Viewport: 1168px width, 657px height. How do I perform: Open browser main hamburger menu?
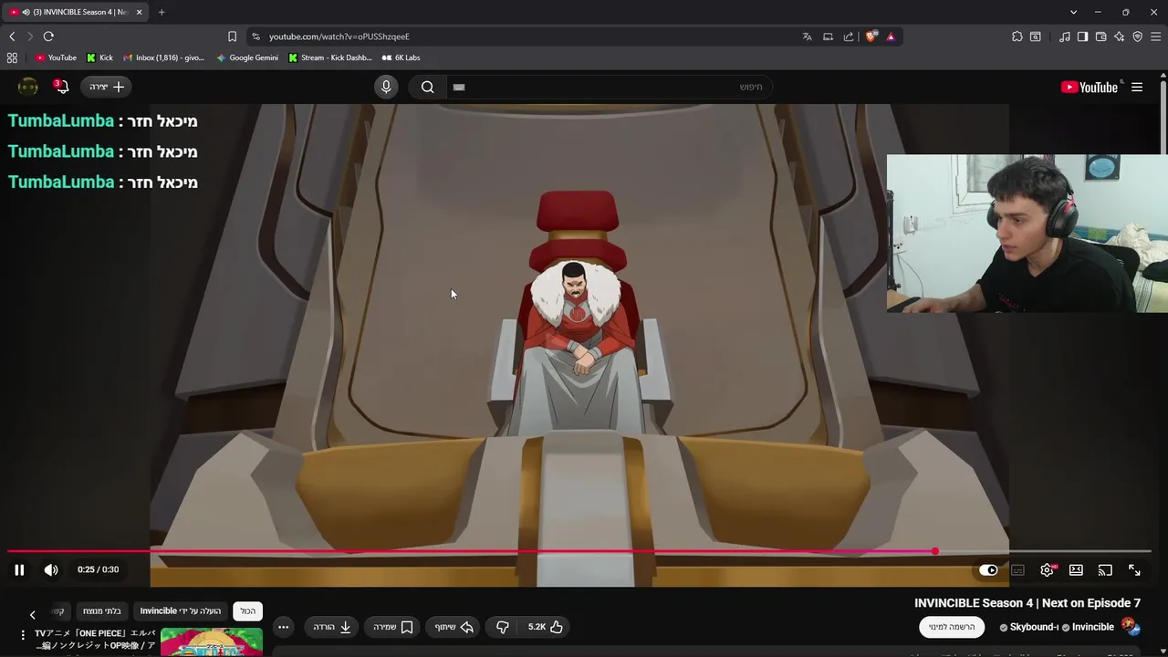click(x=1156, y=36)
